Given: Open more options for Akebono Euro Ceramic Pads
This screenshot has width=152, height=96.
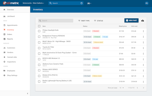Looking at the screenshot, I should click(x=143, y=65).
